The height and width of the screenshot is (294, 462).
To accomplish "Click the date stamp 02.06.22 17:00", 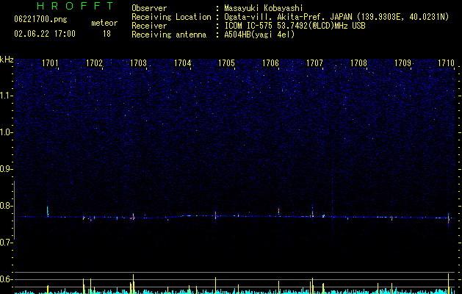I will click(x=45, y=34).
